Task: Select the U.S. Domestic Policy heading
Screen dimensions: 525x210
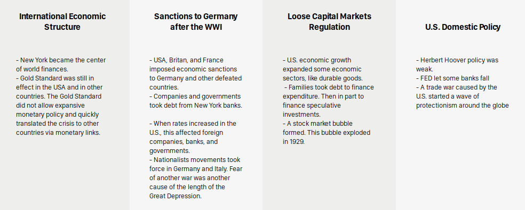Action: coord(463,27)
